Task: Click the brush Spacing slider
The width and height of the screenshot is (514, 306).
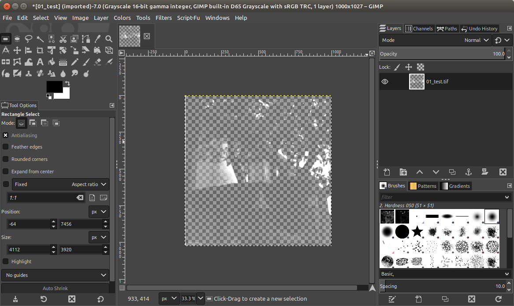Action: (443, 286)
